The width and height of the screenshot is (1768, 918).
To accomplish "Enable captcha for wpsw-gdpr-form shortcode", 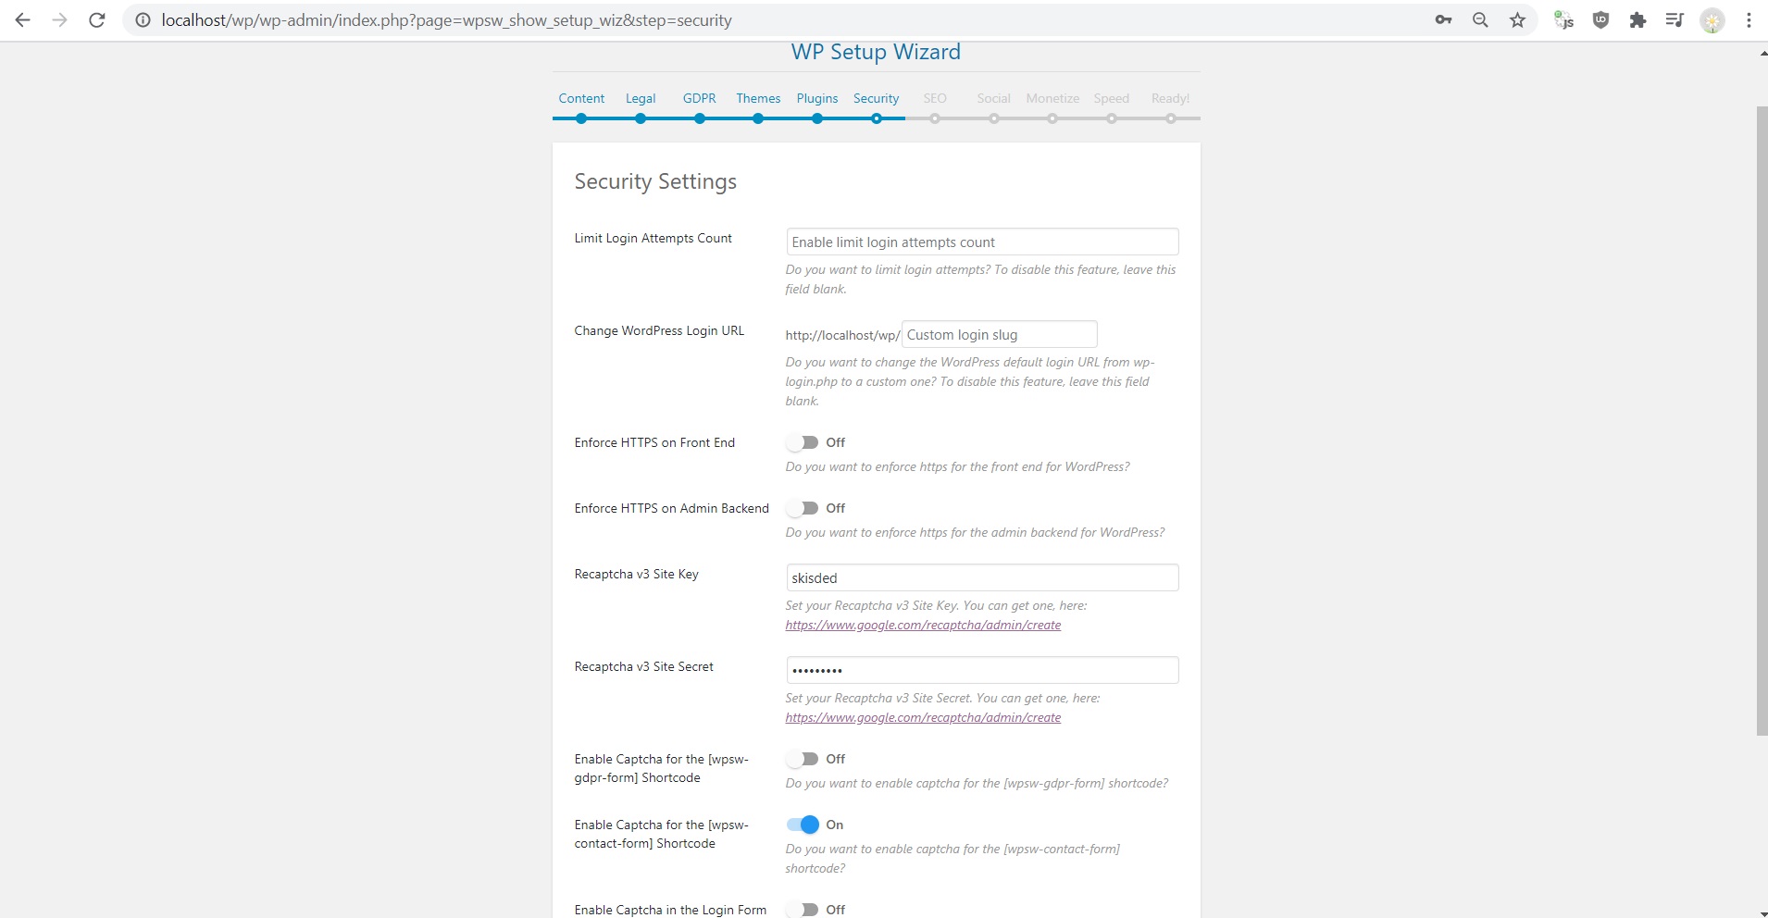I will [x=803, y=759].
